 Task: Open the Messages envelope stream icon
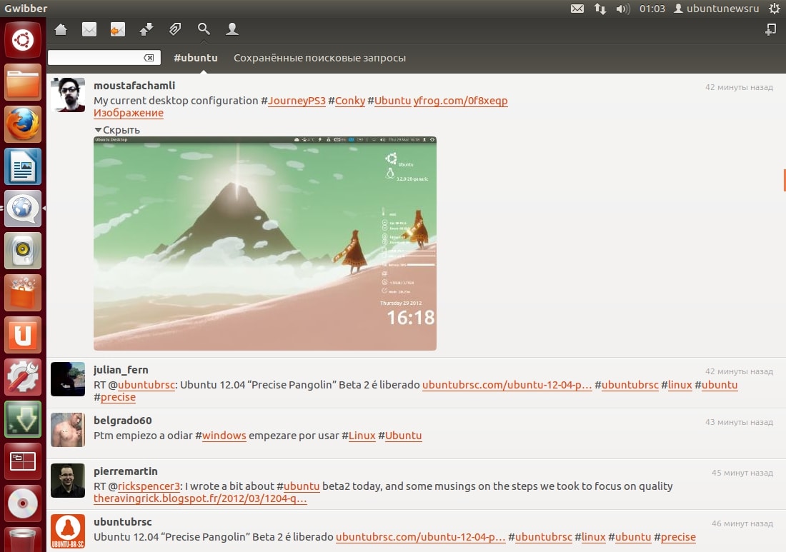point(89,29)
